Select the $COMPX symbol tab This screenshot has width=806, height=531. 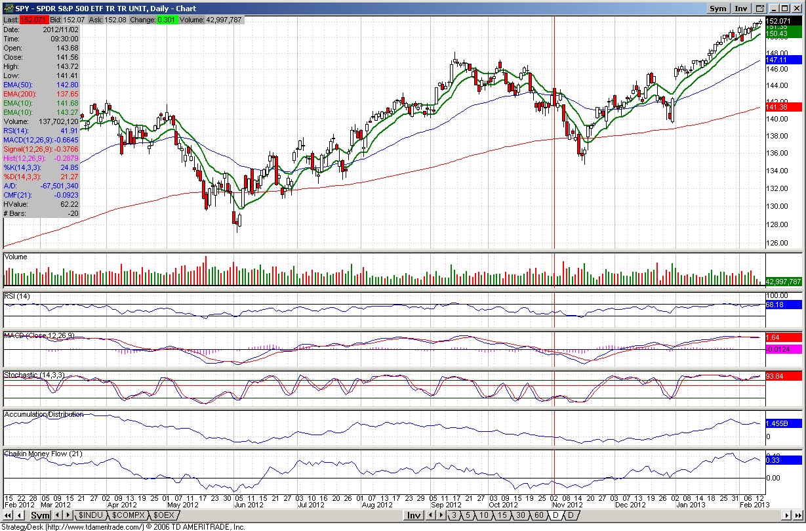click(129, 515)
